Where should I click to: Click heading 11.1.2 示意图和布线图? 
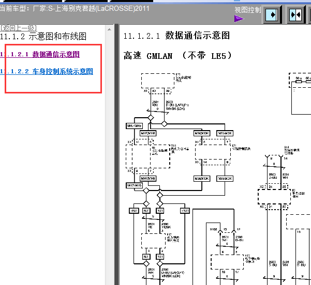[x=43, y=37]
